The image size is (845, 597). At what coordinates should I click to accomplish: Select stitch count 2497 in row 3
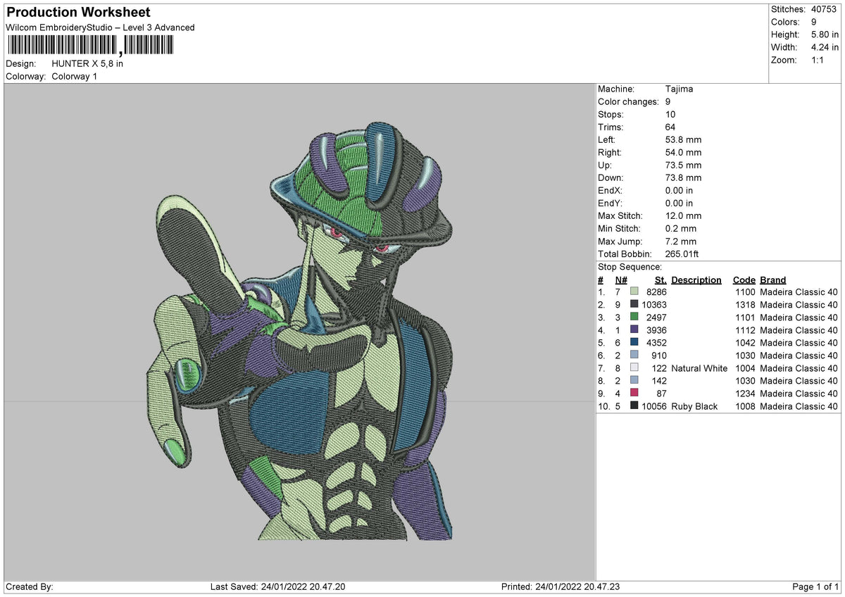click(x=656, y=317)
